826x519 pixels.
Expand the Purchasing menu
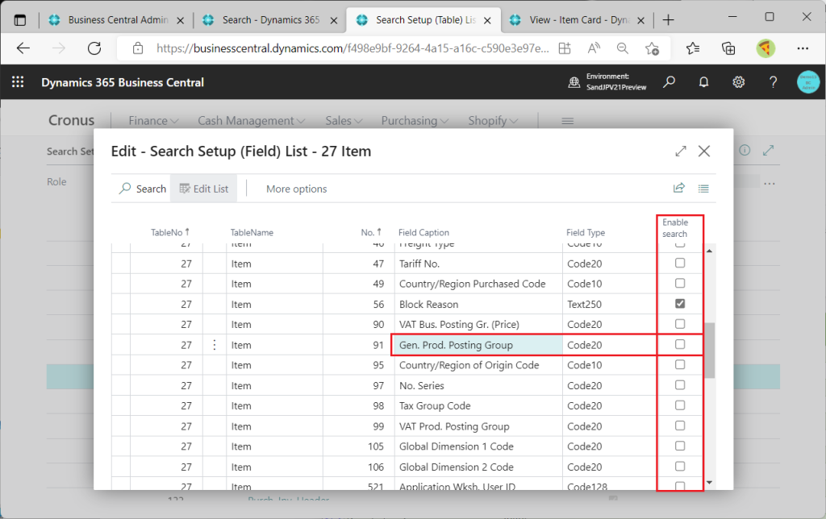[415, 121]
